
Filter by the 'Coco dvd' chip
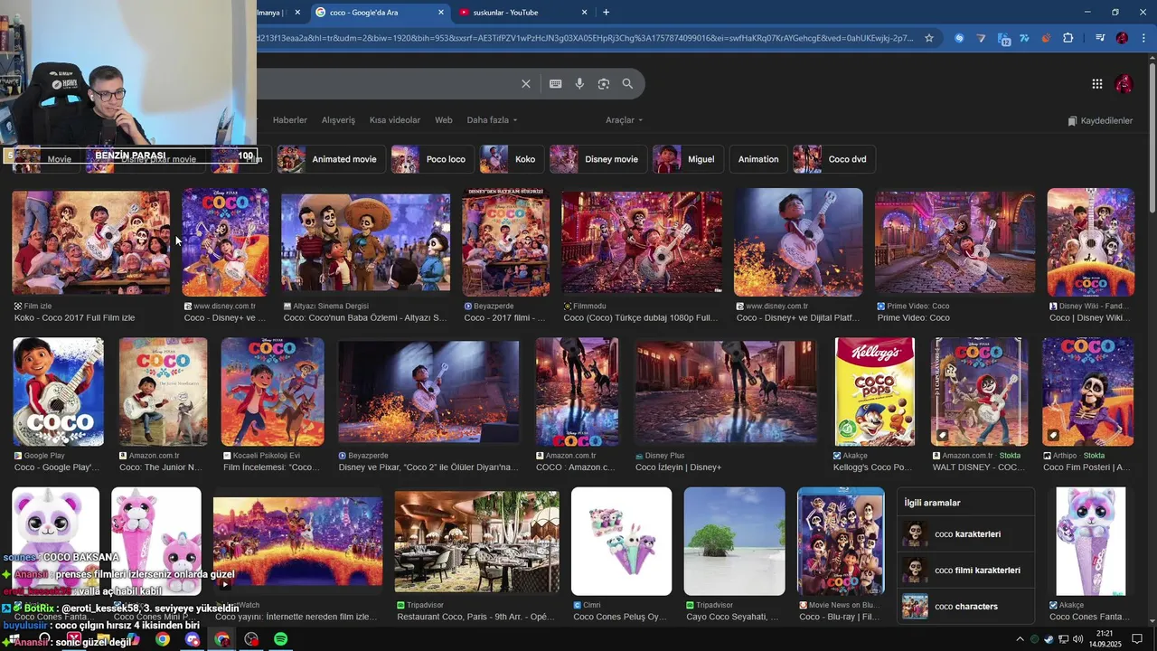point(833,159)
